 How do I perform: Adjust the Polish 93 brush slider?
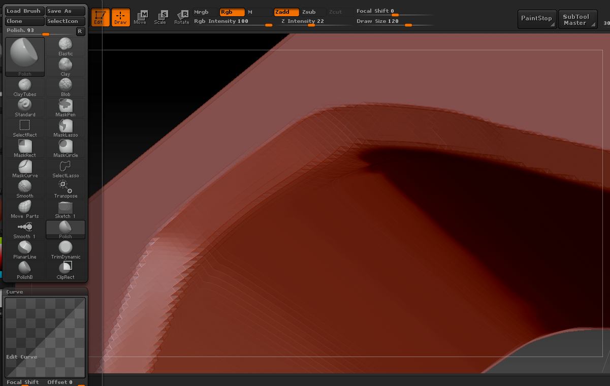click(39, 31)
